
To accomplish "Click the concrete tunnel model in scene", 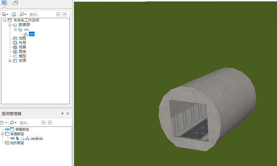I will (208, 109).
